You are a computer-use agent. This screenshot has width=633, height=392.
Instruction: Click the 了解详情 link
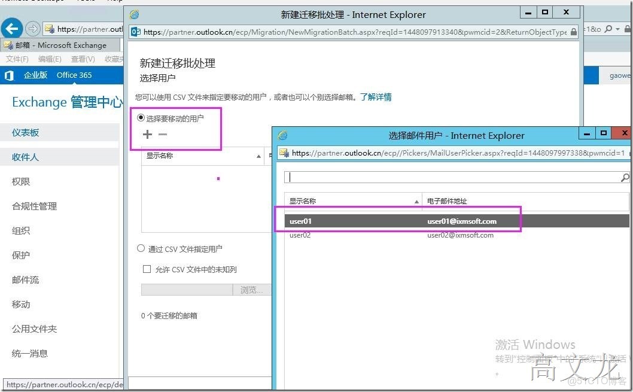click(x=377, y=96)
